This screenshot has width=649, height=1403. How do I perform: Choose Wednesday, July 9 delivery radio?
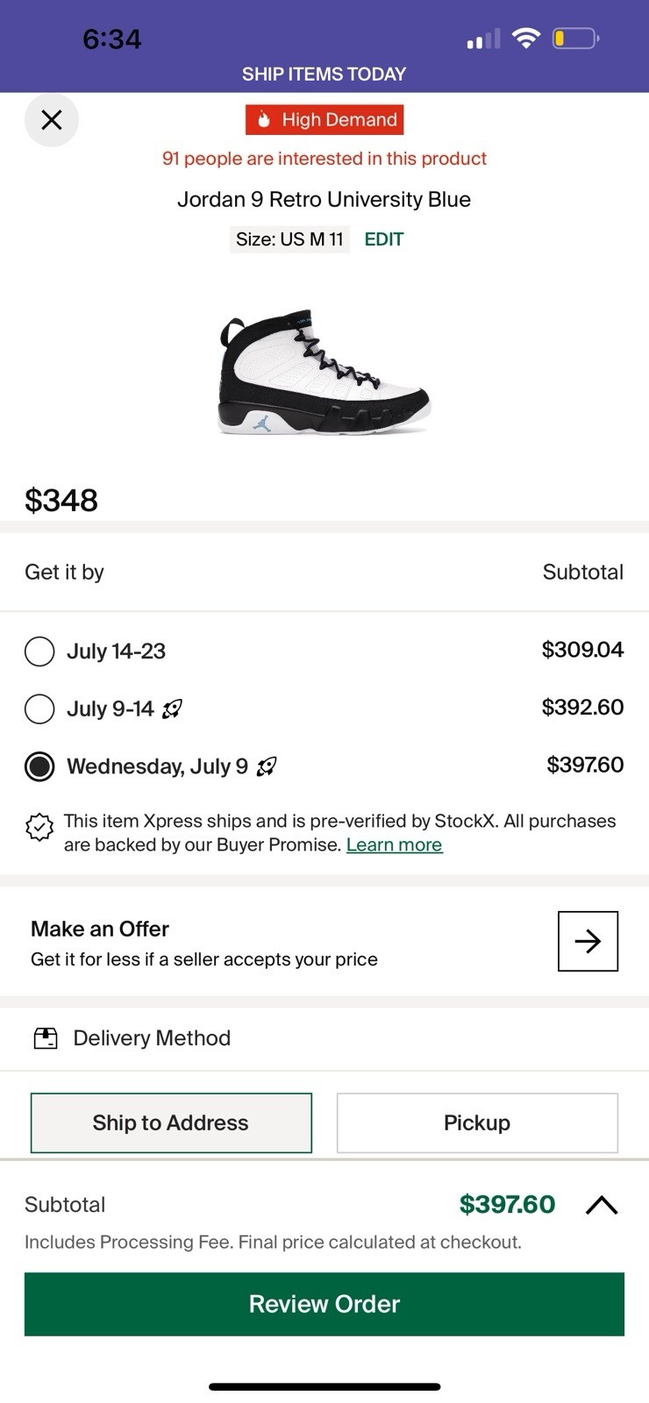tap(39, 766)
